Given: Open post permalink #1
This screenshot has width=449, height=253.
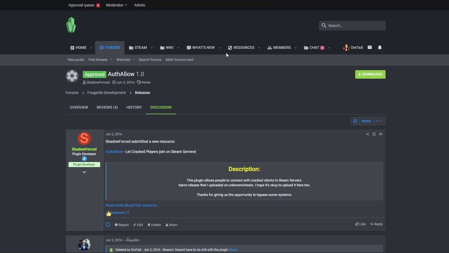Looking at the screenshot, I should click(381, 134).
